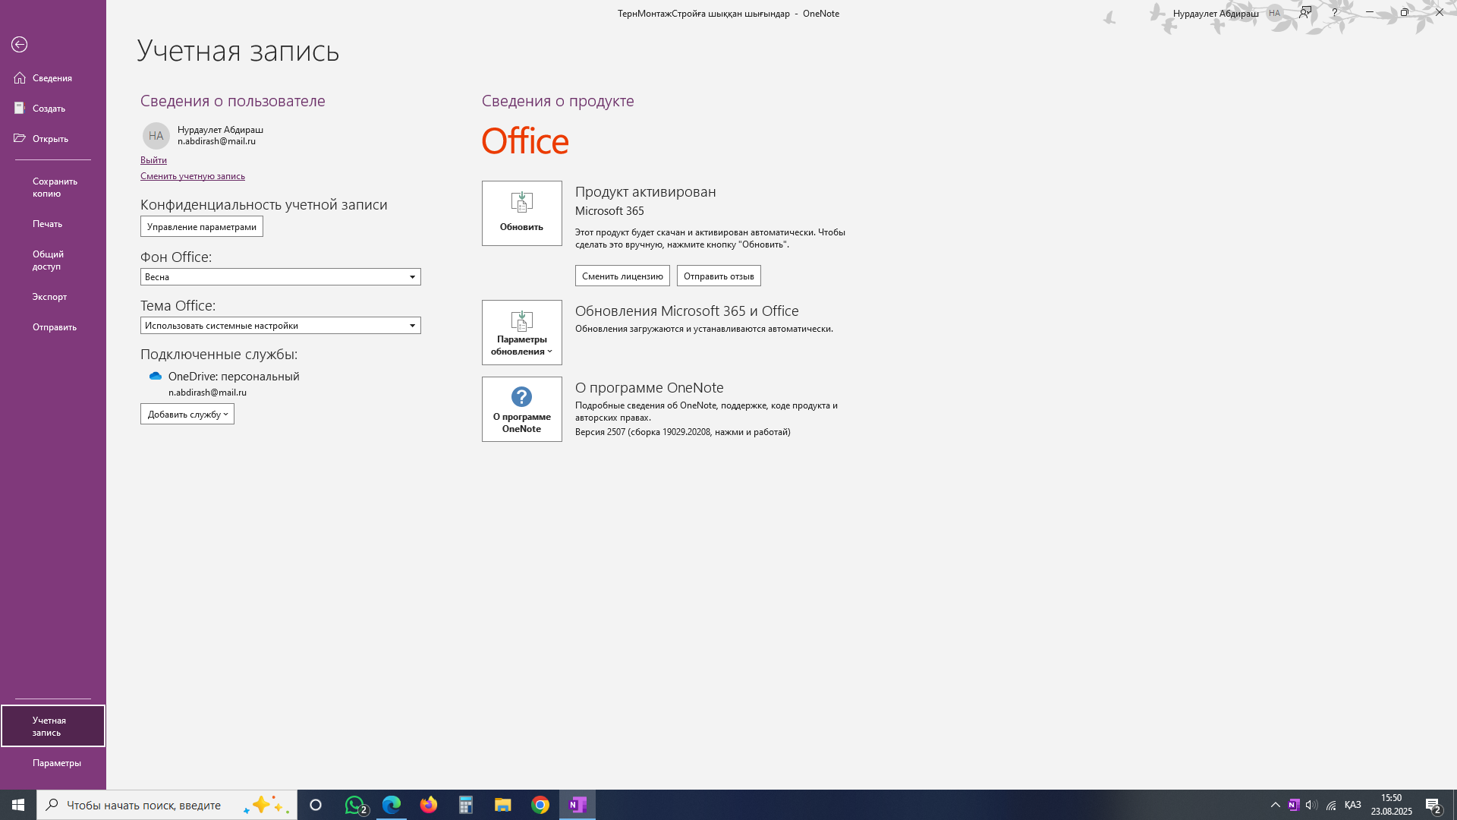Launch Google Chrome from the taskbar
This screenshot has height=820, width=1457.
[x=540, y=805]
